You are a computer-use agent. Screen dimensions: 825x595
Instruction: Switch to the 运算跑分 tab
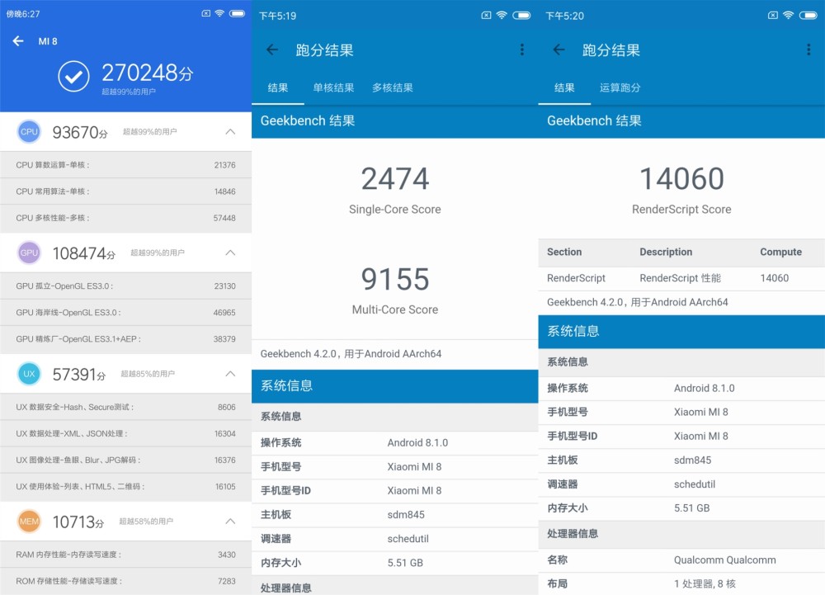tap(620, 87)
